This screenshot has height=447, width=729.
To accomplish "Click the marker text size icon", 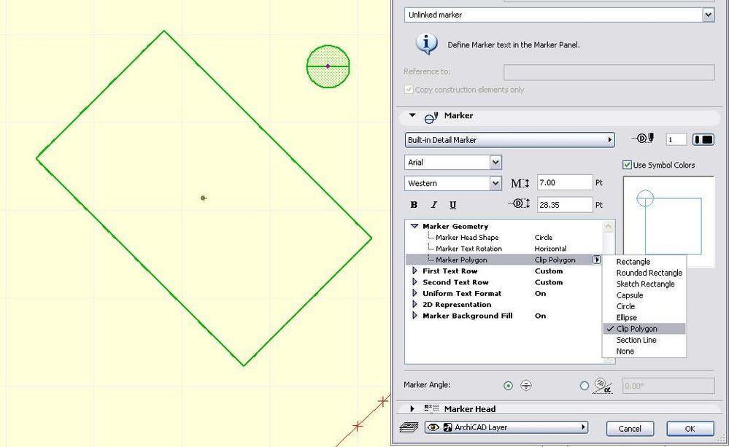I will click(520, 183).
